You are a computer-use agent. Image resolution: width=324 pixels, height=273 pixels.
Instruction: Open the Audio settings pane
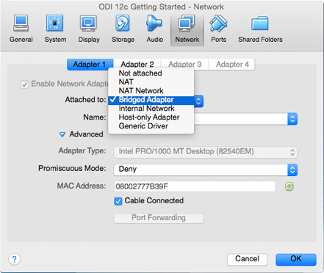[x=155, y=29]
